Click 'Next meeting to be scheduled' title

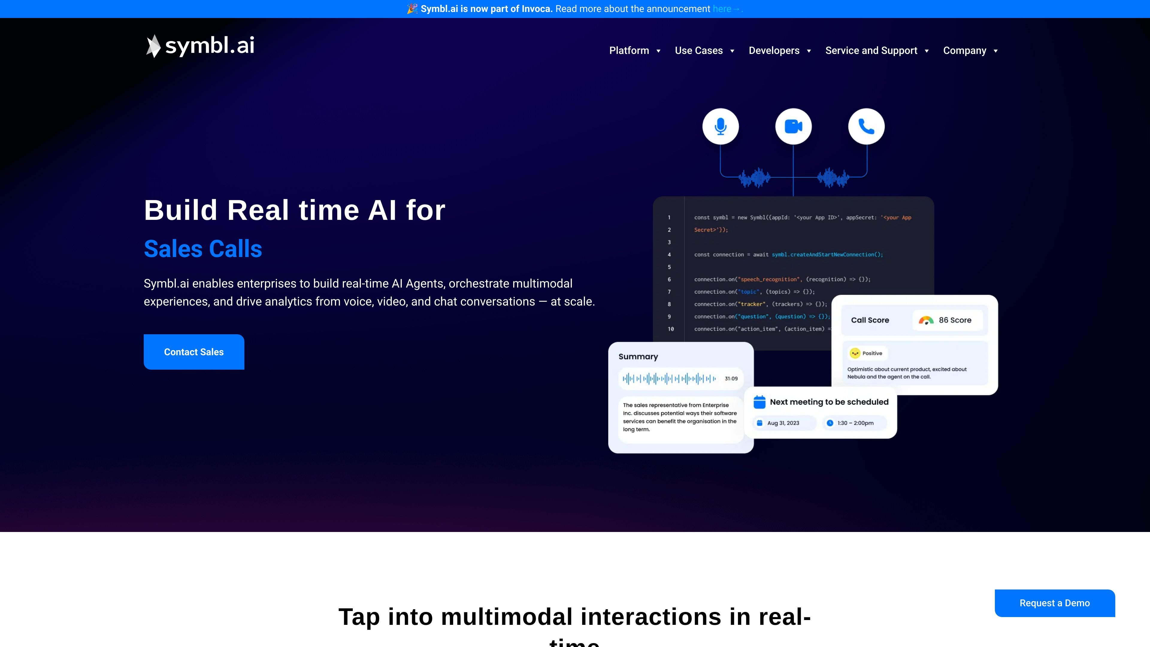point(829,402)
